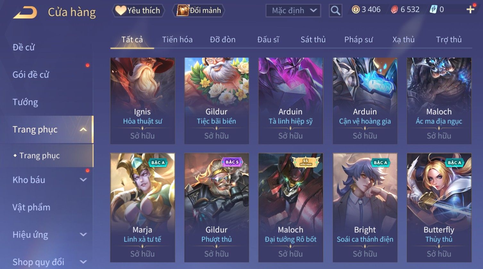Open the Ignis Hỏa thuật sư skin card
Viewport: 483px width, 269px height.
tap(142, 101)
